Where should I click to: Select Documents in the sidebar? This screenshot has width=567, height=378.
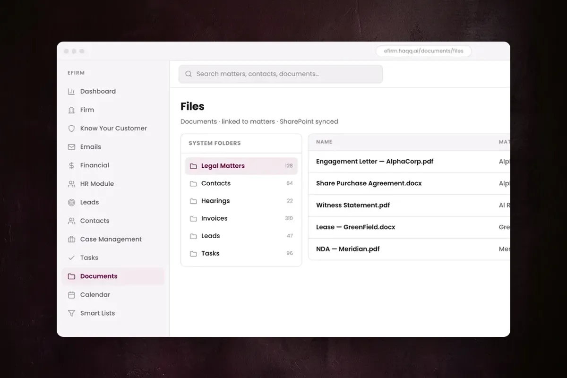[x=113, y=276]
